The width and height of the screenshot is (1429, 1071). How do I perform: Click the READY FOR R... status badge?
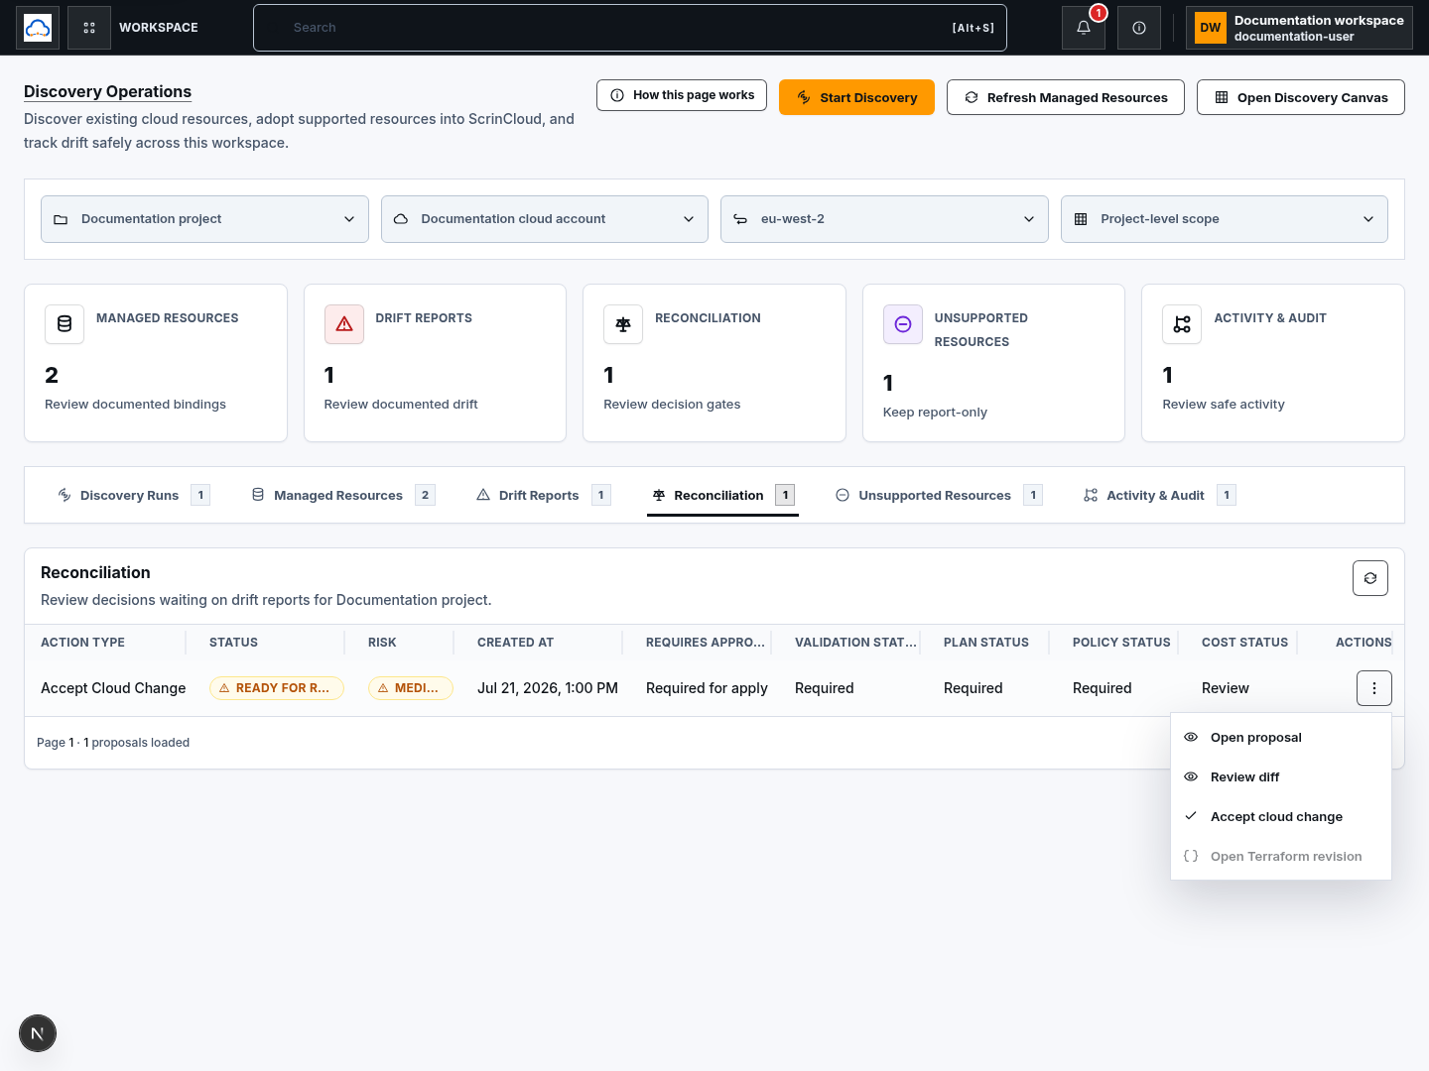tap(277, 688)
